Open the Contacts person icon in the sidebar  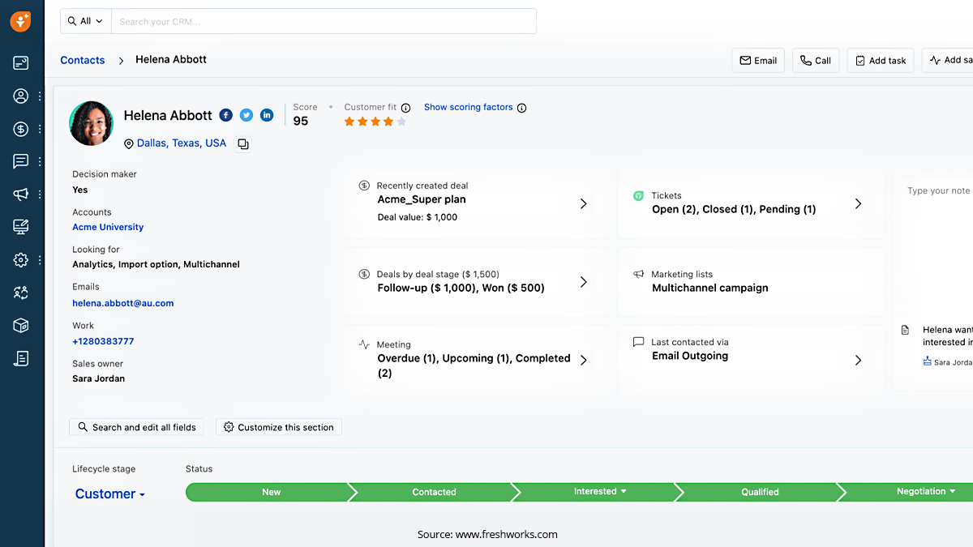pyautogui.click(x=21, y=96)
